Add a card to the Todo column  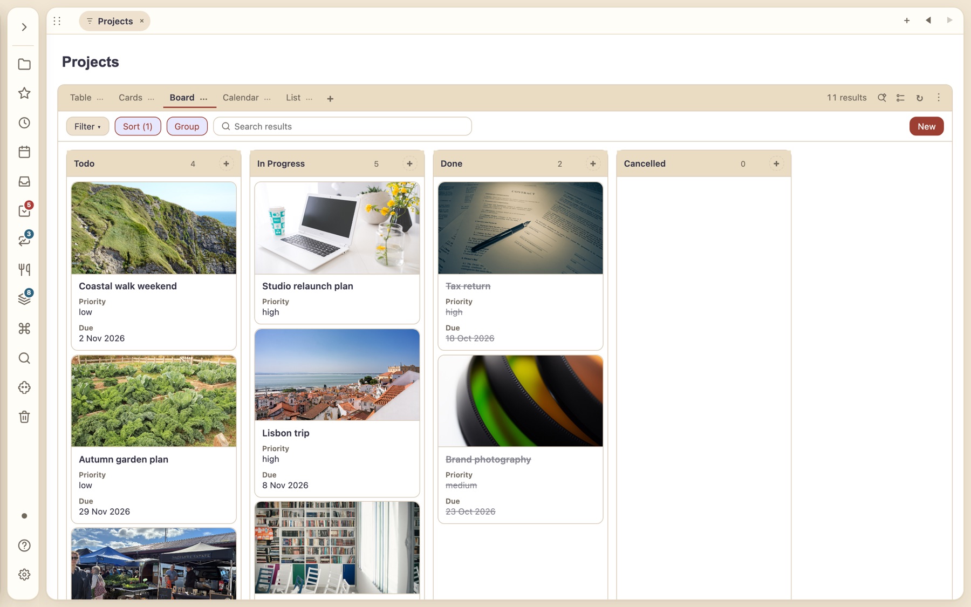pyautogui.click(x=226, y=163)
